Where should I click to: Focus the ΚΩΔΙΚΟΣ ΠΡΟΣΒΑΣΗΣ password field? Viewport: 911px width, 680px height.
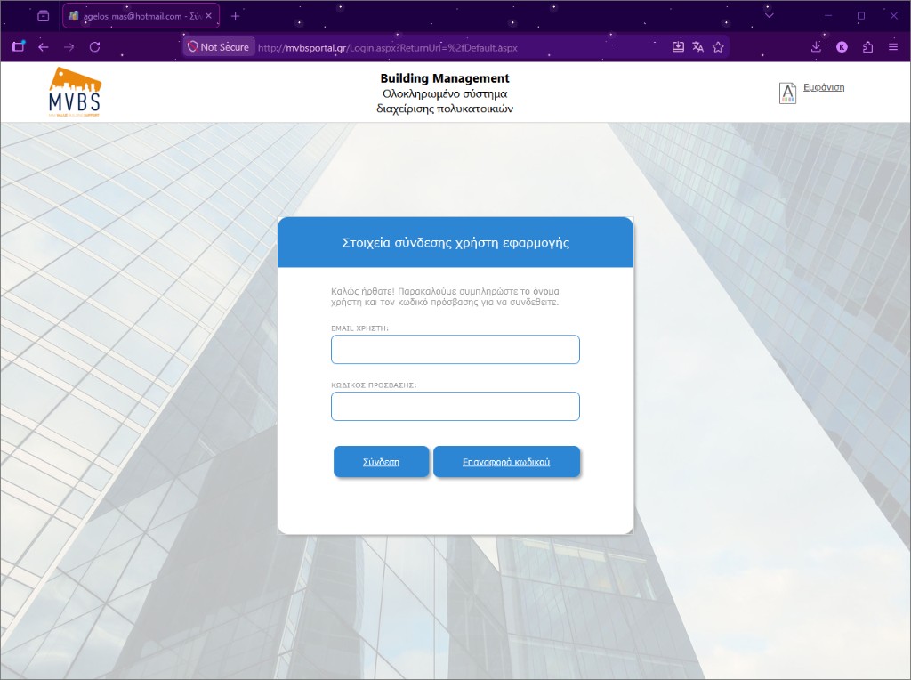pyautogui.click(x=455, y=406)
